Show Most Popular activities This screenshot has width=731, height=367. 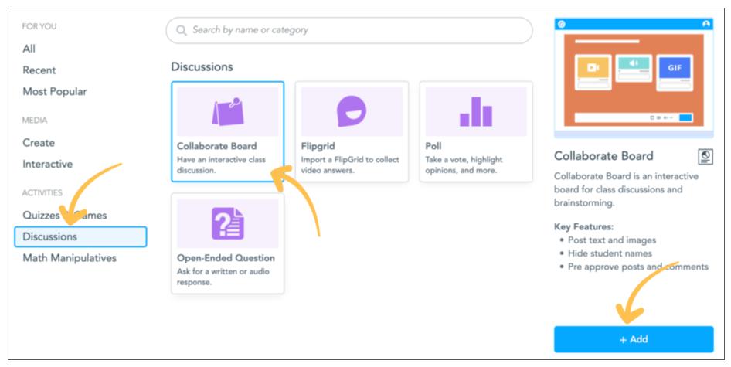pos(55,91)
